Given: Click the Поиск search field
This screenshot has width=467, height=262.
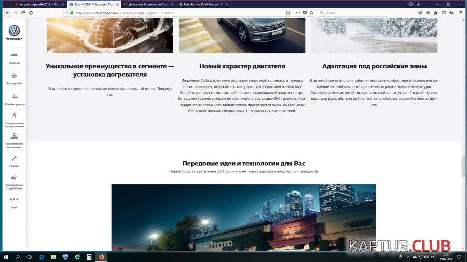Looking at the screenshot, I should click(353, 13).
